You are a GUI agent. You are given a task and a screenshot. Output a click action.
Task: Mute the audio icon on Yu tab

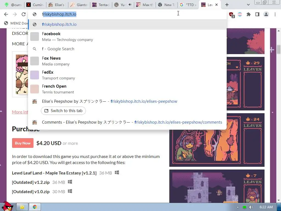pyautogui.click(x=130, y=5)
